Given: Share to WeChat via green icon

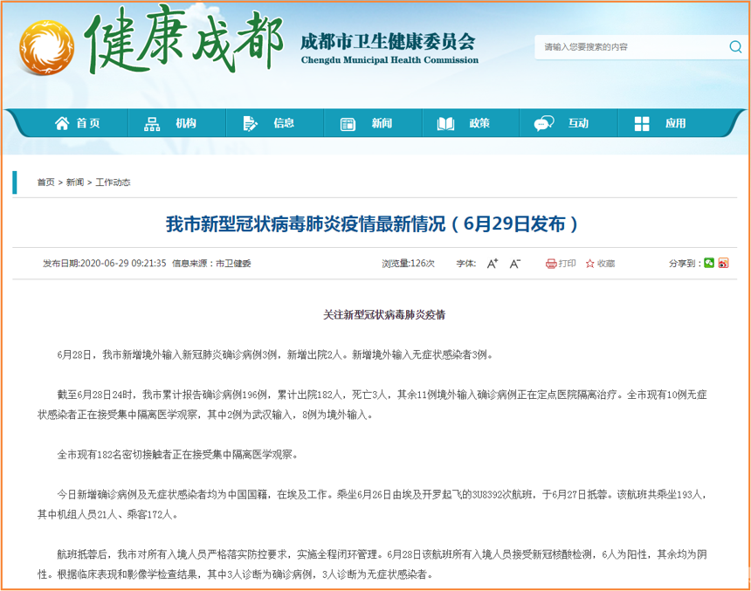Looking at the screenshot, I should (709, 263).
